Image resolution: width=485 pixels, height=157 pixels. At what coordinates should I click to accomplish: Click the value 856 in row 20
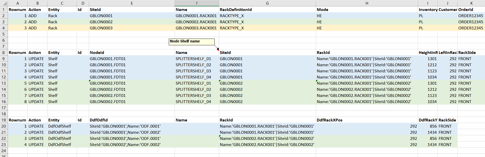coord(428,126)
